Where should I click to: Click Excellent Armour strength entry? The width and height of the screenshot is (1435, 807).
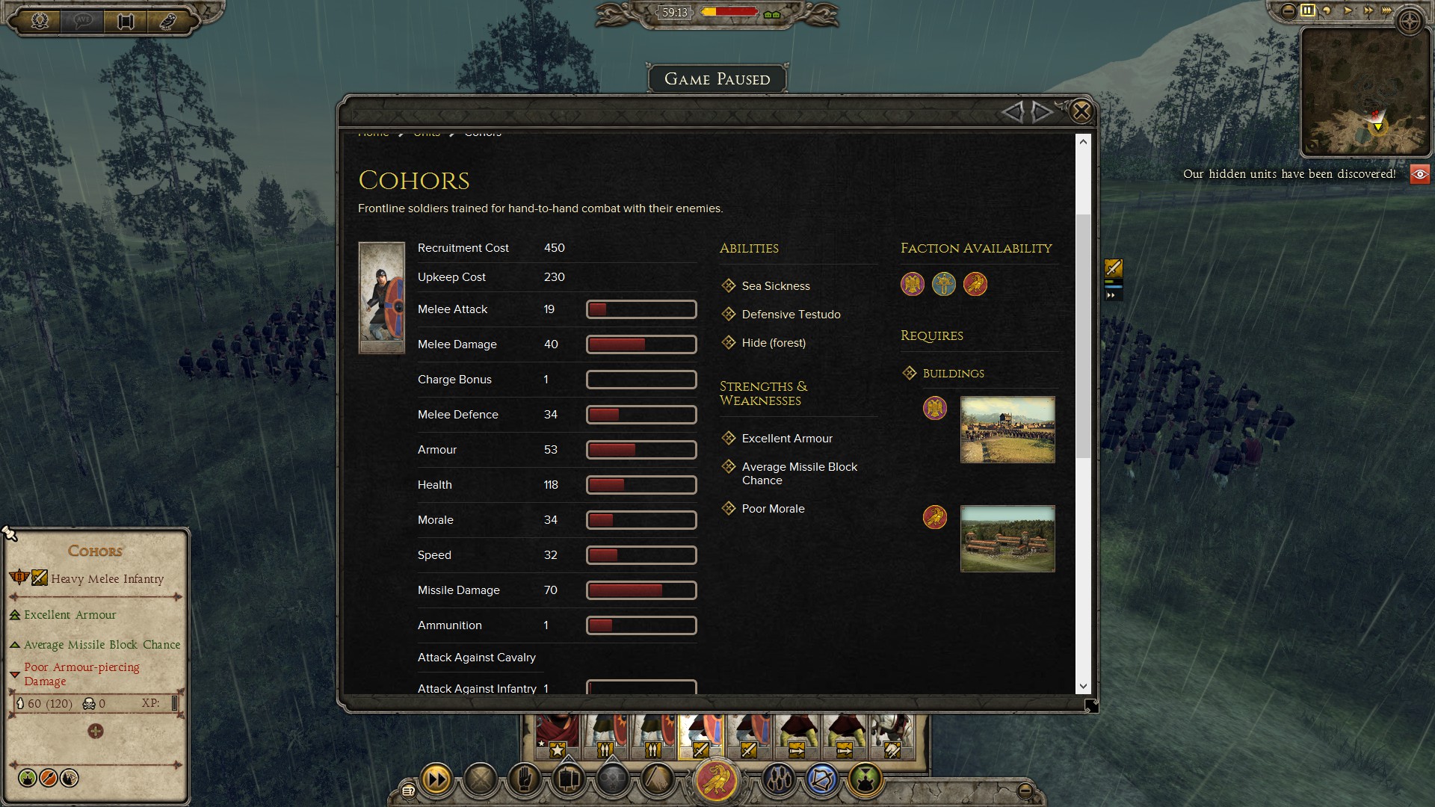pyautogui.click(x=787, y=439)
